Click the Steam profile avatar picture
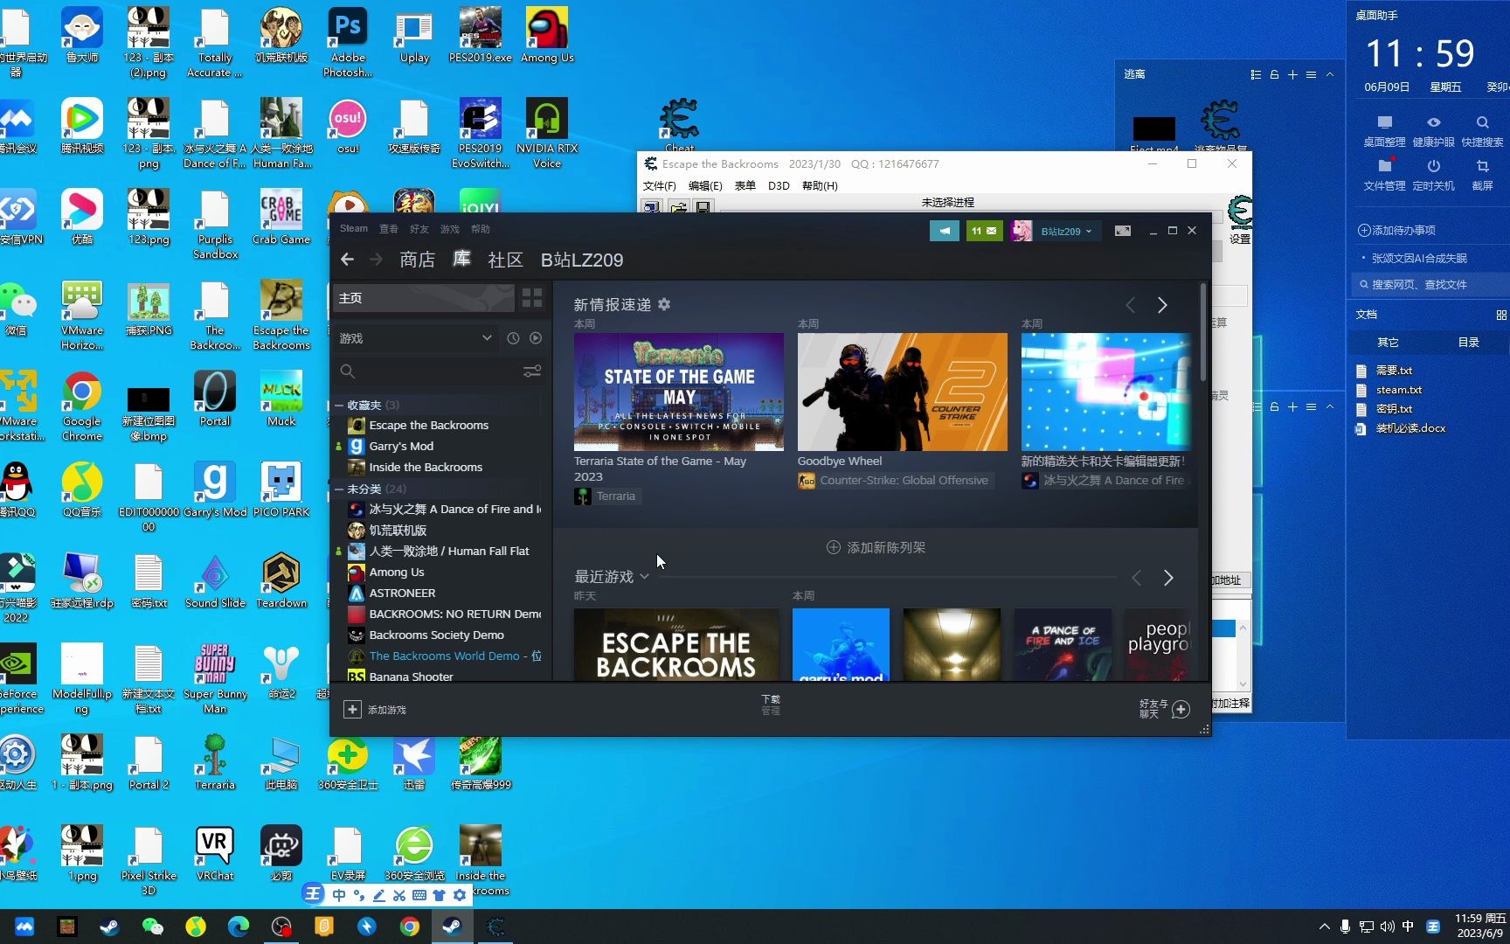The width and height of the screenshot is (1510, 944). (1021, 231)
